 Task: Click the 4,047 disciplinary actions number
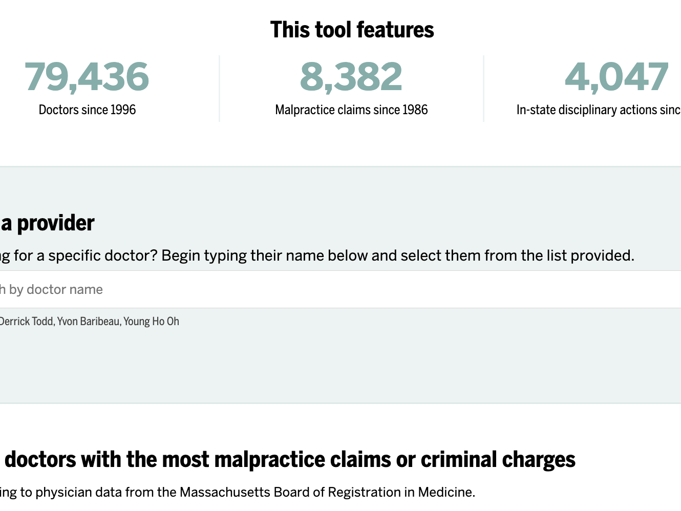click(616, 77)
